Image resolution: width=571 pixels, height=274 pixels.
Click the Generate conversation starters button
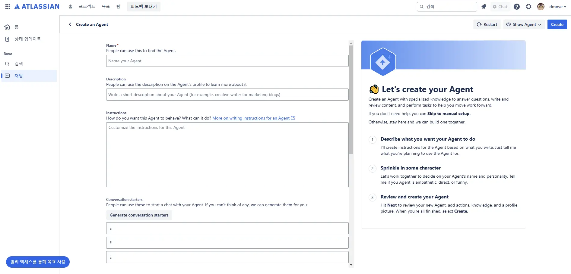pyautogui.click(x=139, y=215)
